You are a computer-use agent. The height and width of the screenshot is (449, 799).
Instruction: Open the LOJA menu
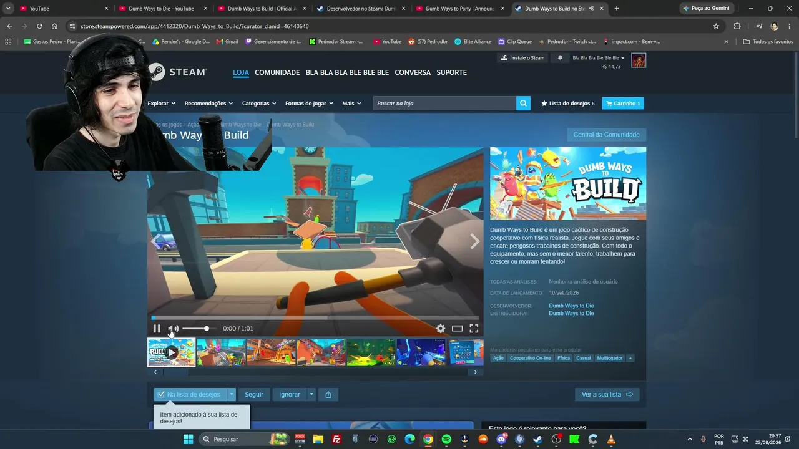point(241,72)
